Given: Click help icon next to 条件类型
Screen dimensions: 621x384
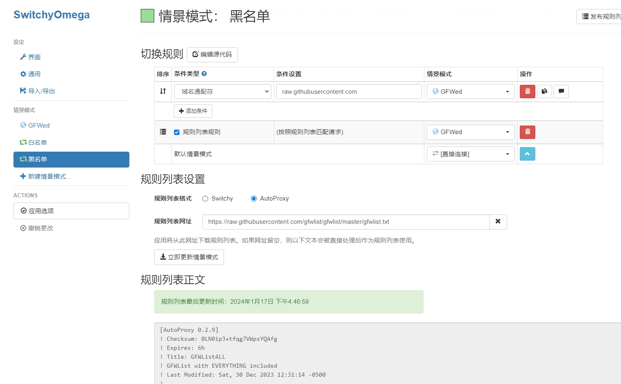Looking at the screenshot, I should [204, 74].
